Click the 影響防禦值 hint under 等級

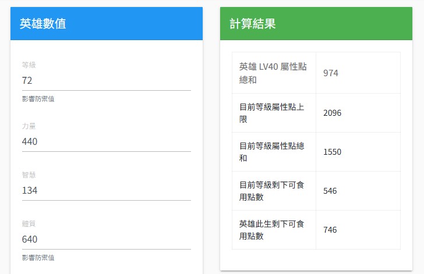click(x=38, y=99)
